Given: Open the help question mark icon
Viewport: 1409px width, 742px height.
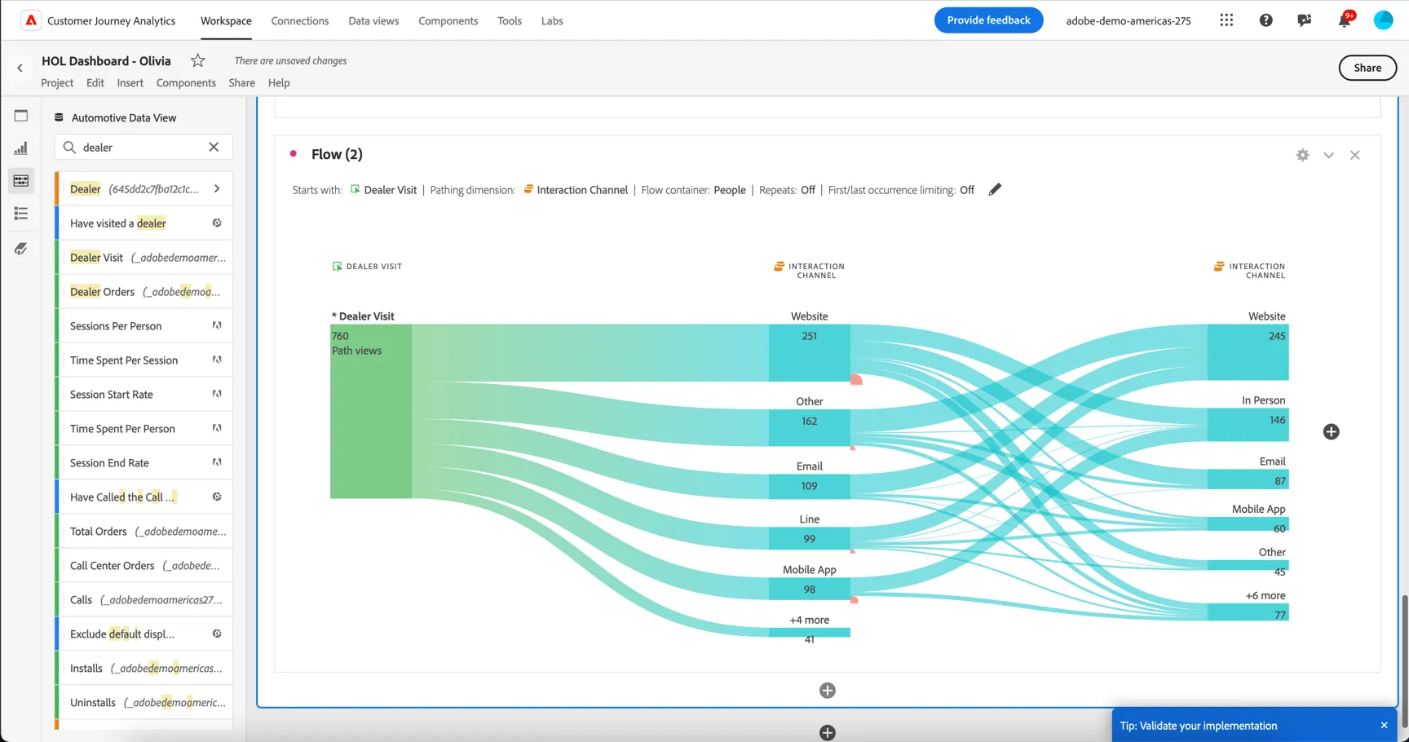Looking at the screenshot, I should 1265,20.
